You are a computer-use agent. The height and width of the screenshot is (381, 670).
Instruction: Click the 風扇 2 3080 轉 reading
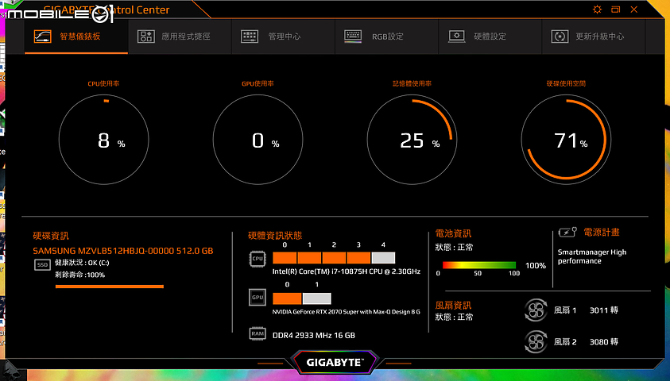tap(586, 342)
